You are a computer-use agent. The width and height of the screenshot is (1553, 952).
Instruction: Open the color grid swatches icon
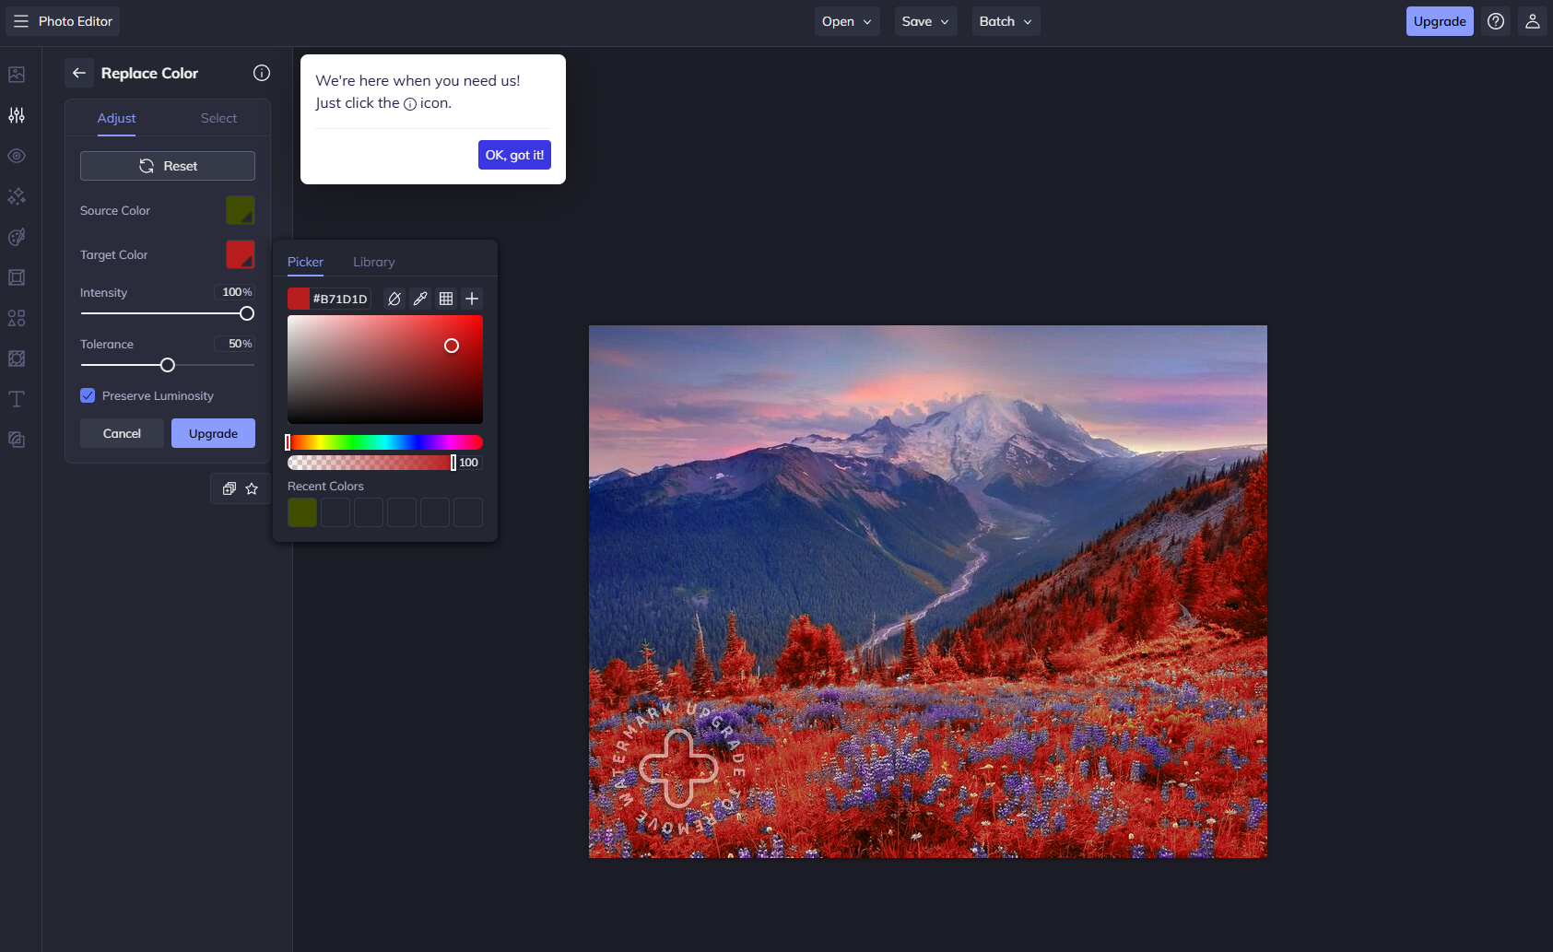point(446,299)
